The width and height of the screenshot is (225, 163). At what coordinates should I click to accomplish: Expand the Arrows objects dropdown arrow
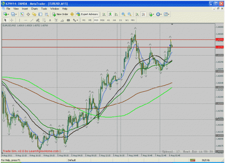tap(77, 21)
